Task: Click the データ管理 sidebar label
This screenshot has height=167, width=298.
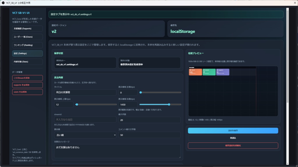Action: [x=17, y=72]
